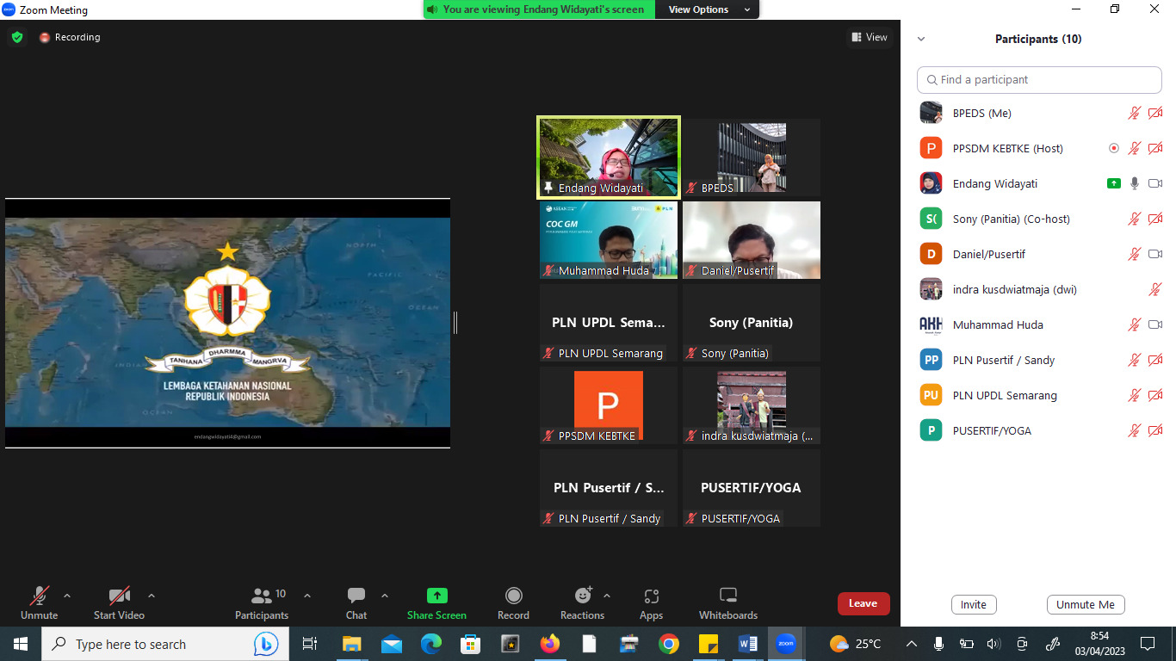This screenshot has width=1176, height=661.
Task: Click the Unmute microphone icon
Action: point(39,596)
